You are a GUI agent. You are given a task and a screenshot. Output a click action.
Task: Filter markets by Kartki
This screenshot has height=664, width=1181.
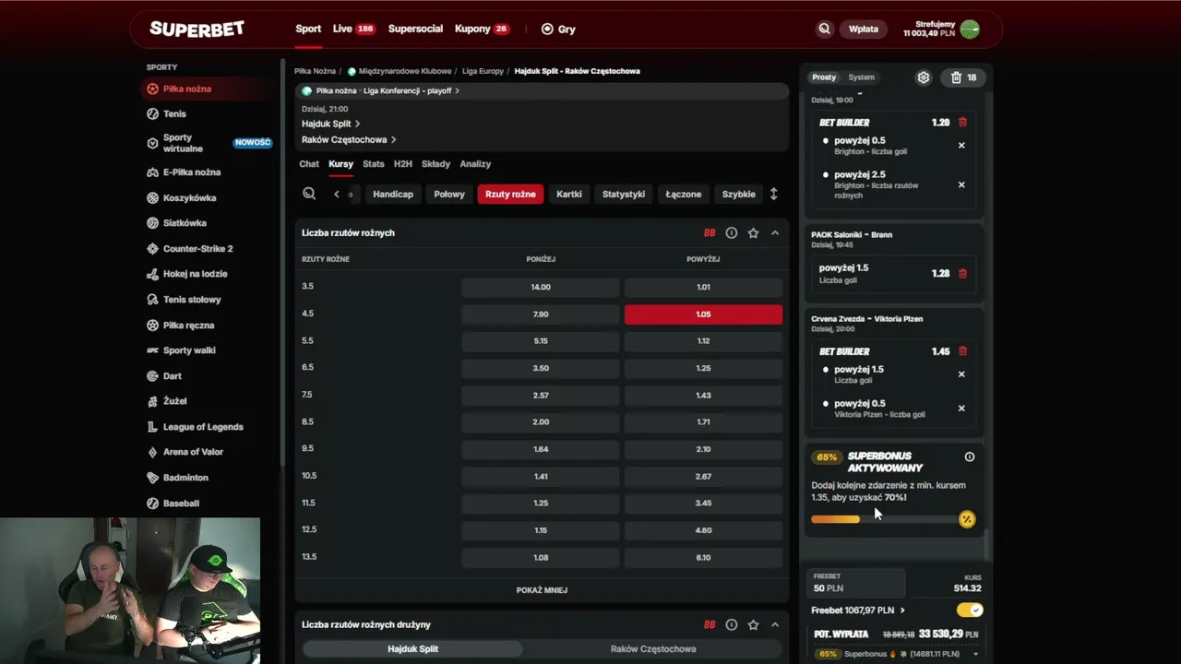569,194
